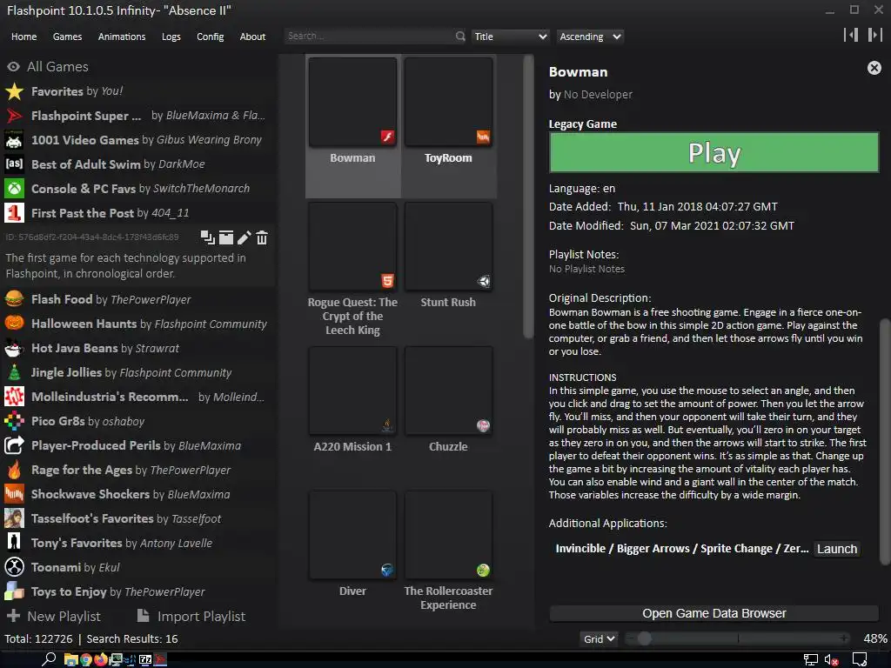Open the Games tab
The height and width of the screenshot is (668, 891).
click(67, 37)
